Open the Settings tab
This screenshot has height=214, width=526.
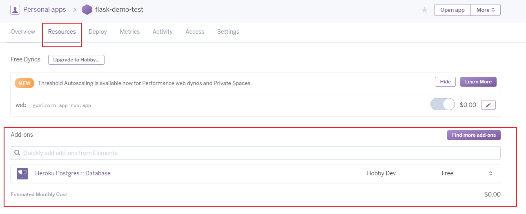(228, 32)
